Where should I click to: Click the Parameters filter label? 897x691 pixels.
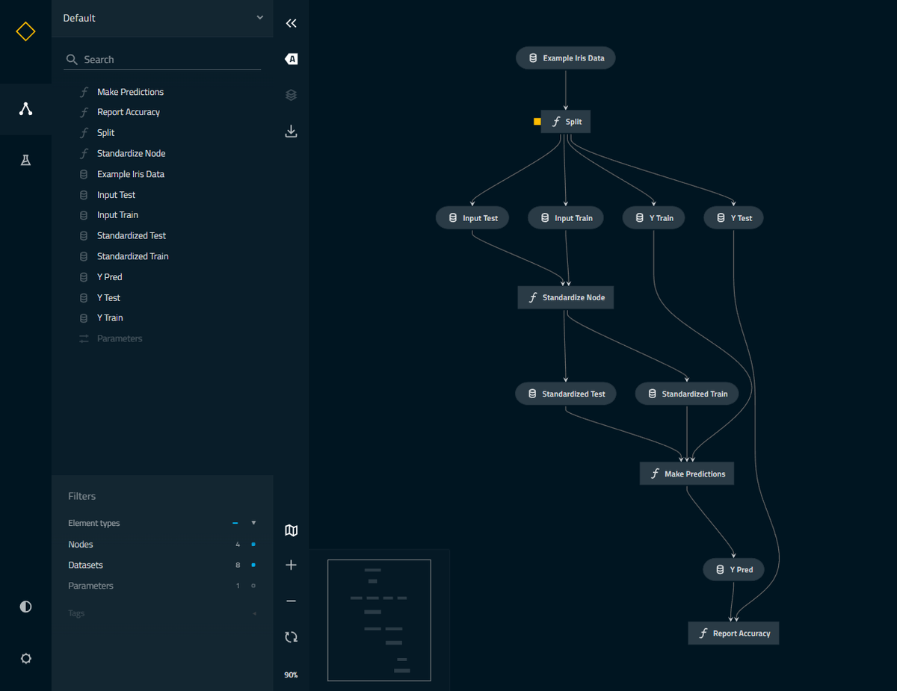click(90, 586)
